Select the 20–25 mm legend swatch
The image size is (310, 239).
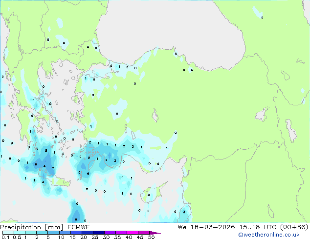(87, 233)
